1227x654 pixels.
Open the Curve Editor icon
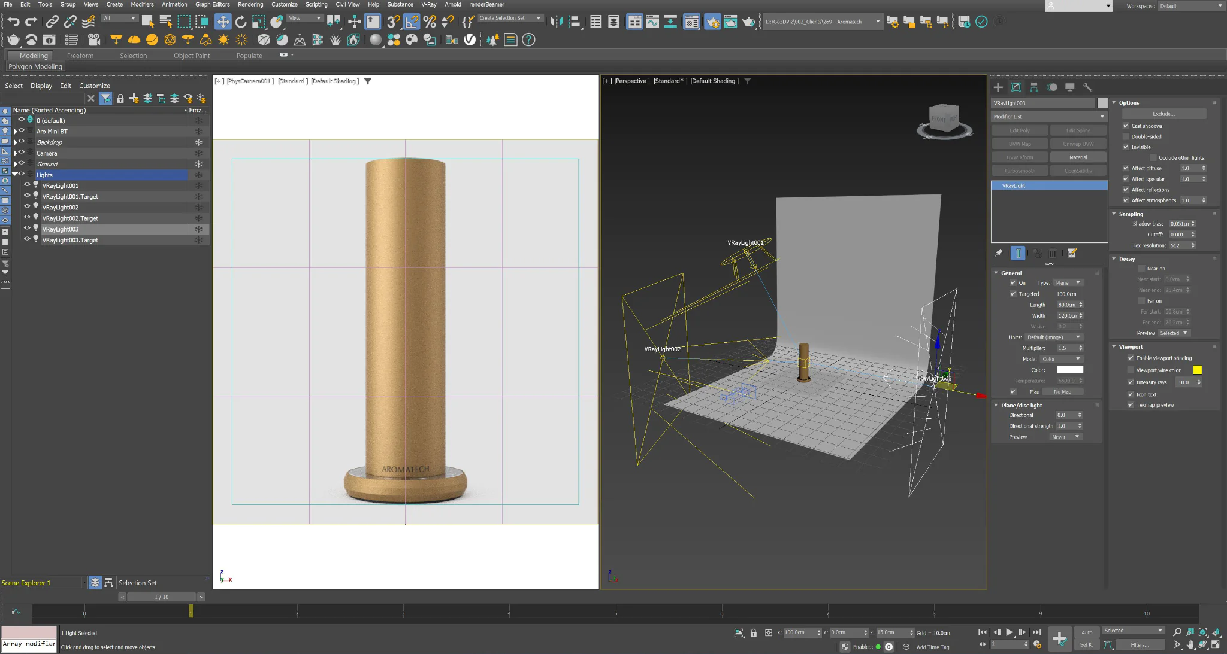pos(652,22)
